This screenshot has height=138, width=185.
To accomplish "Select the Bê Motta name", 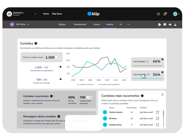I will pos(113,118).
